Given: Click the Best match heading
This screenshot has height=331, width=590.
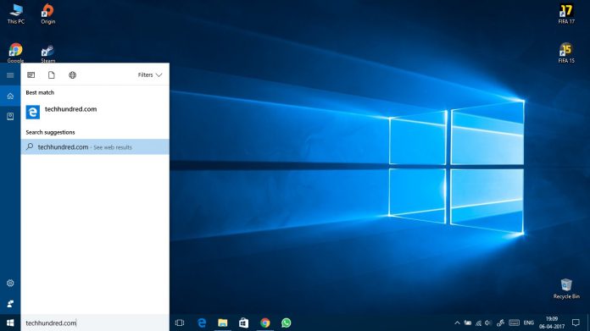Looking at the screenshot, I should coord(40,92).
